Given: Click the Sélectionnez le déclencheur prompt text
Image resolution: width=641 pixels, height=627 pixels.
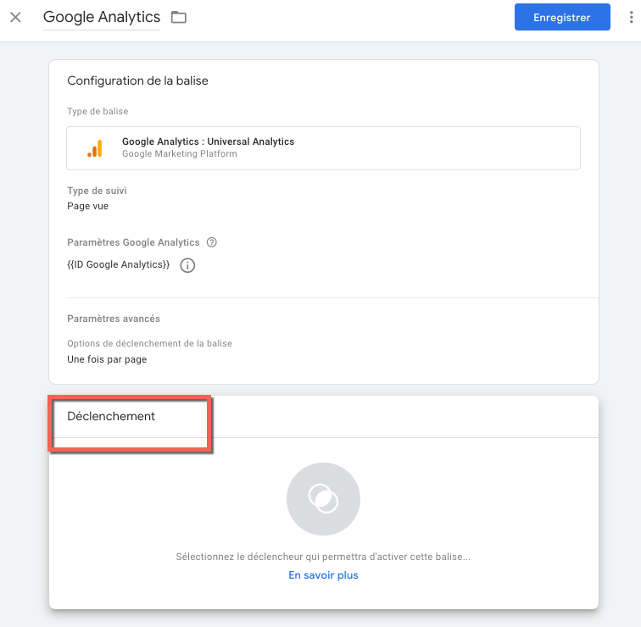Looking at the screenshot, I should click(323, 558).
